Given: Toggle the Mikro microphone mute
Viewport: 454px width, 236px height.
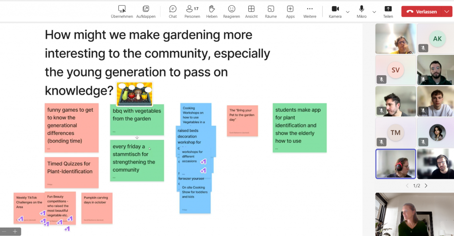Looking at the screenshot, I should coord(361,9).
